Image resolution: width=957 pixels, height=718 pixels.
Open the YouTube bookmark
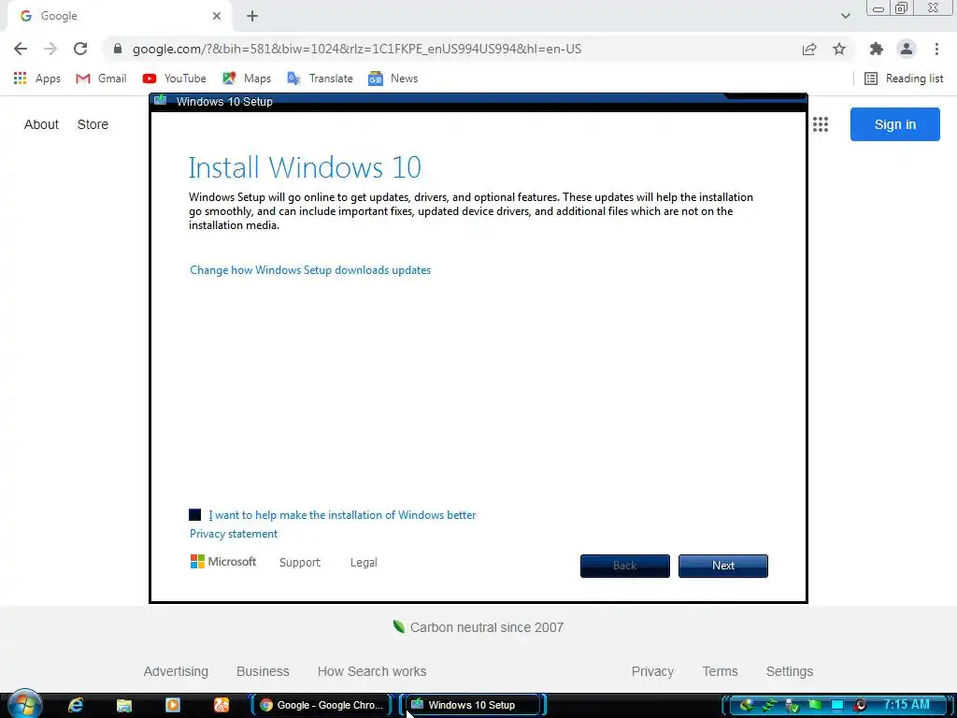click(175, 79)
